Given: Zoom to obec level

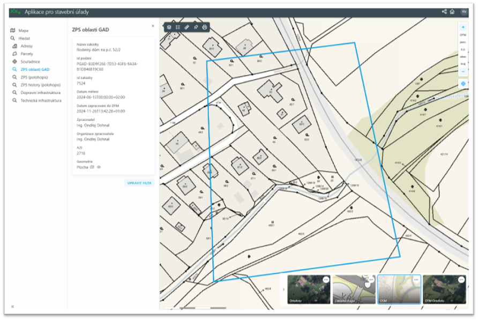Looking at the screenshot, I should point(463,57).
